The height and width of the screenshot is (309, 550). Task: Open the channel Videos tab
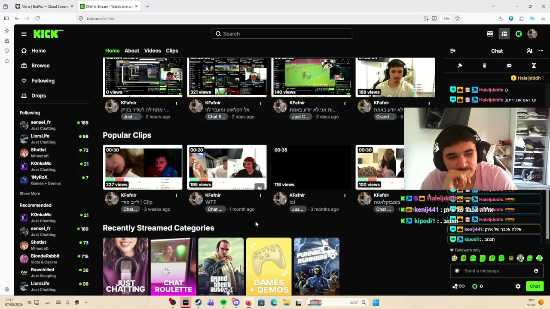153,51
